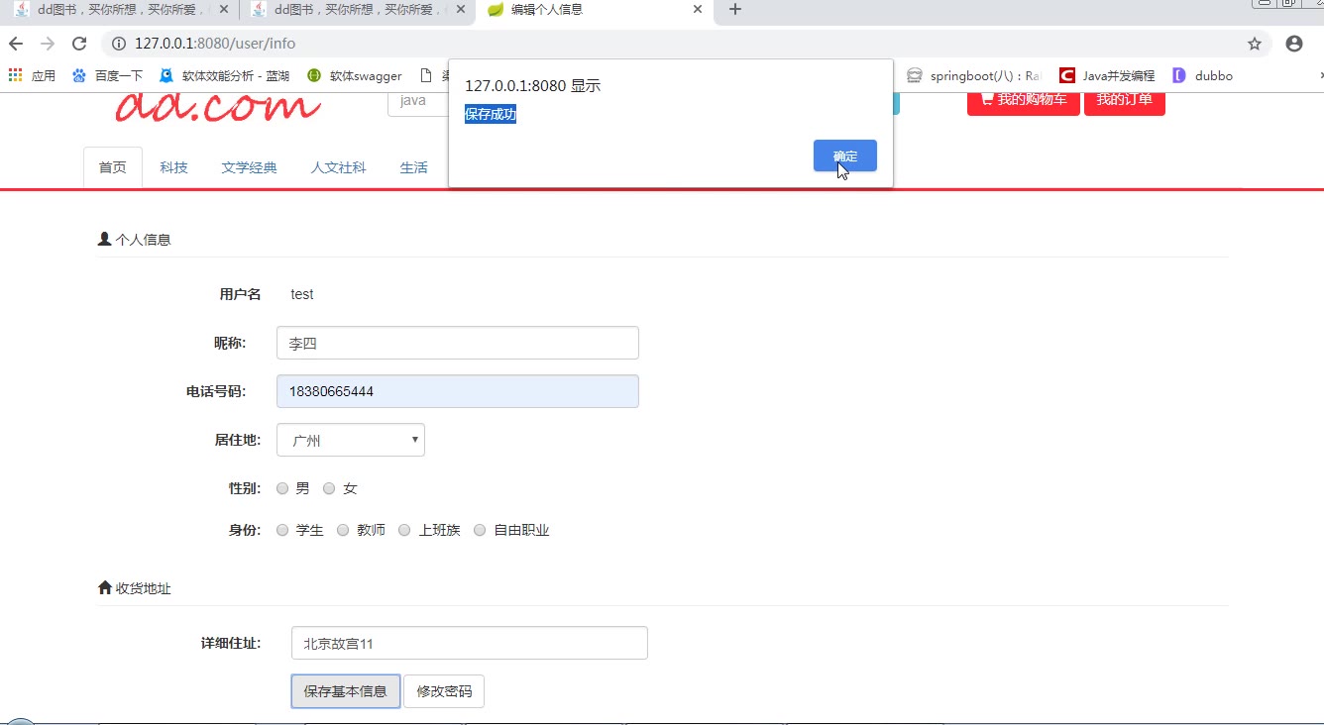Image resolution: width=1324 pixels, height=725 pixels.
Task: Close the 编辑个人信息 tab
Action: pos(698,10)
